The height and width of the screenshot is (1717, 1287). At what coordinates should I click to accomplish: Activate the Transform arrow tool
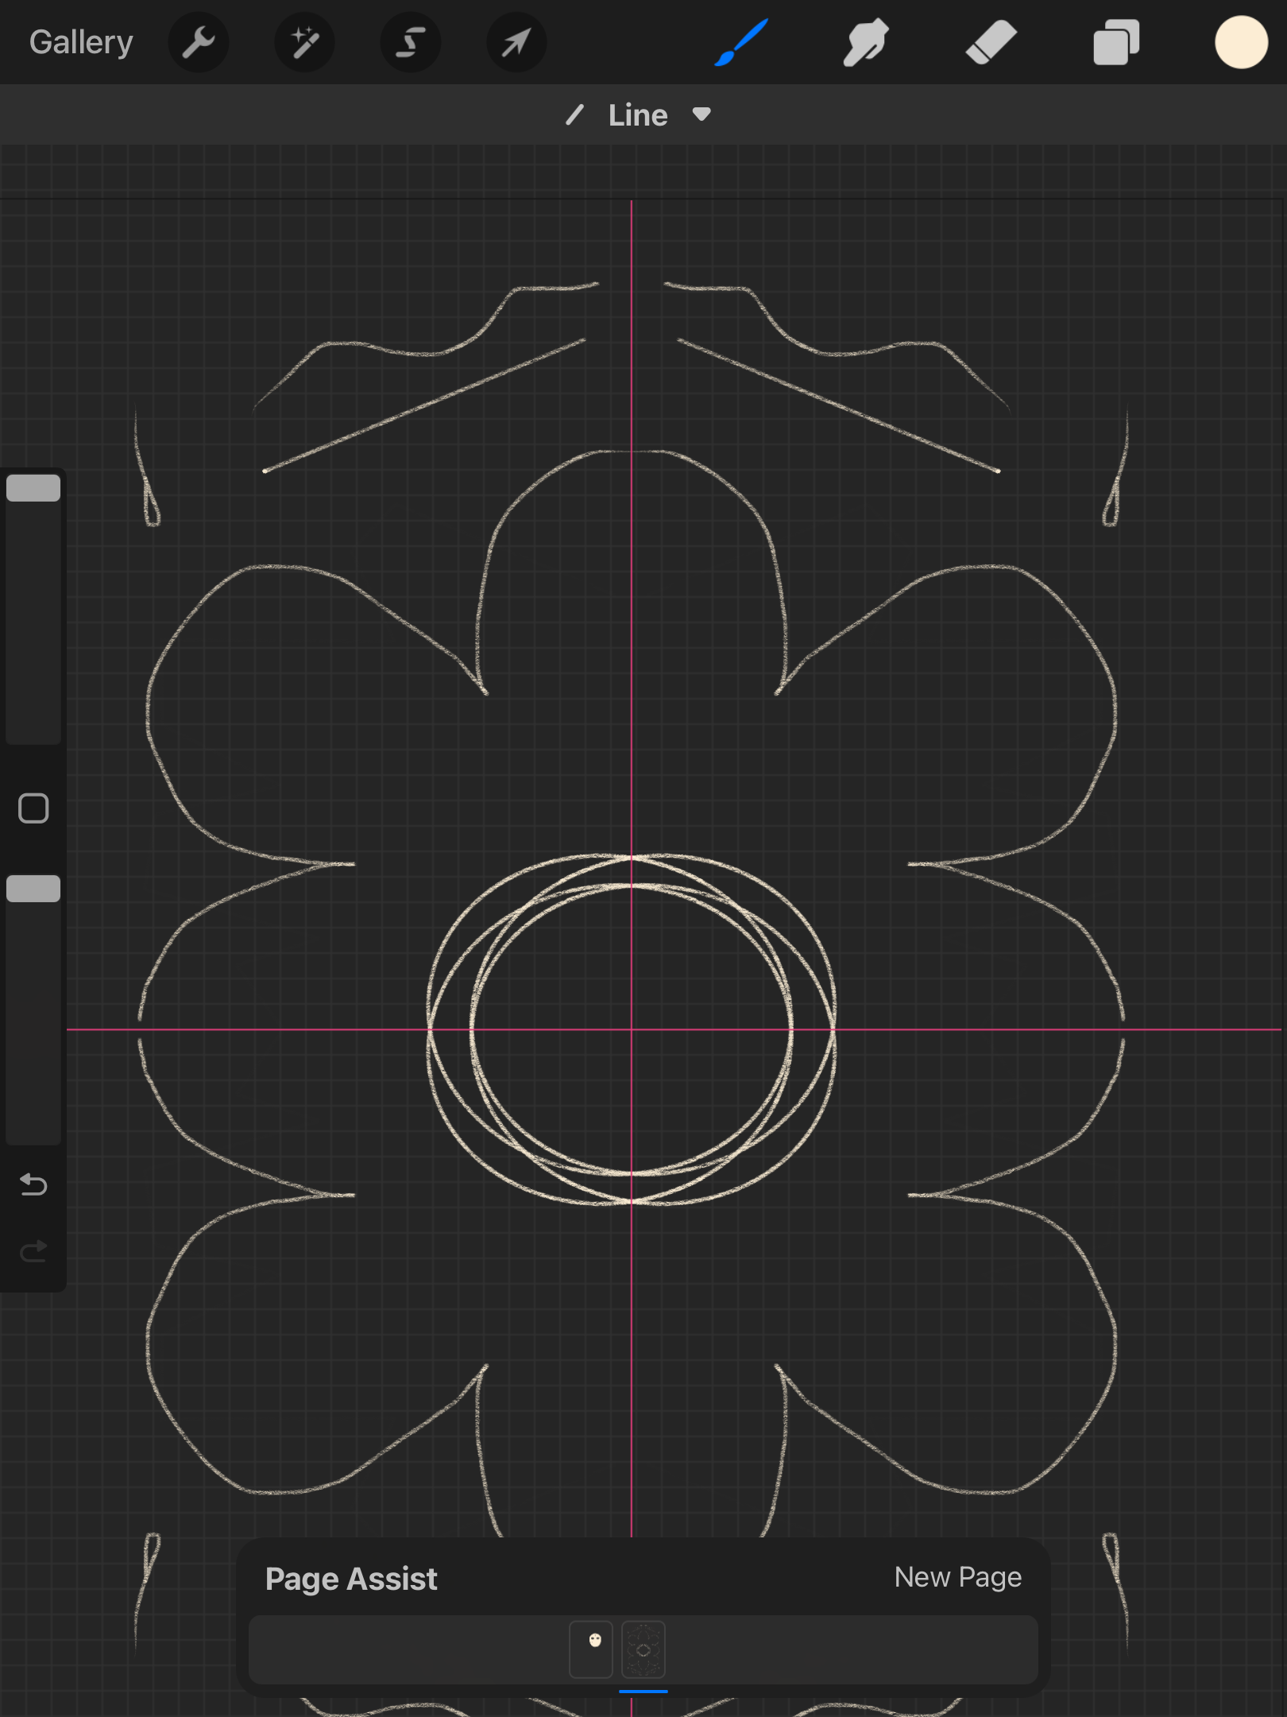pos(516,42)
